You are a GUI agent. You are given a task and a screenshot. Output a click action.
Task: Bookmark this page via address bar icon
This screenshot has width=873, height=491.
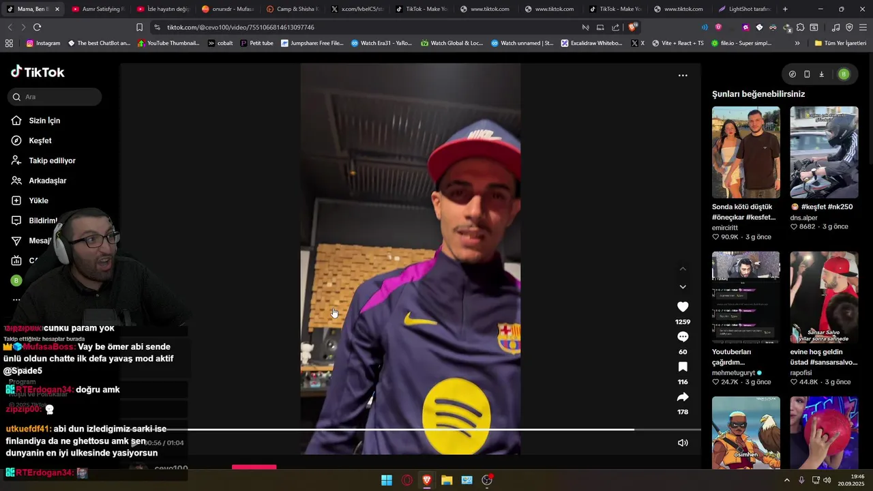point(139,27)
